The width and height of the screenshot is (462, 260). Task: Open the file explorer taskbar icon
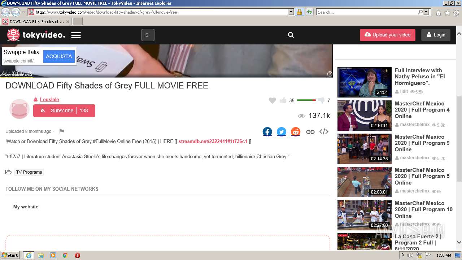pos(41,255)
